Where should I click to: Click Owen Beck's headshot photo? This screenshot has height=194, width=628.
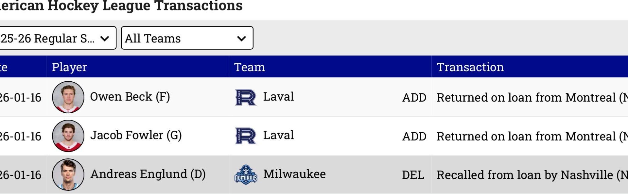(68, 97)
